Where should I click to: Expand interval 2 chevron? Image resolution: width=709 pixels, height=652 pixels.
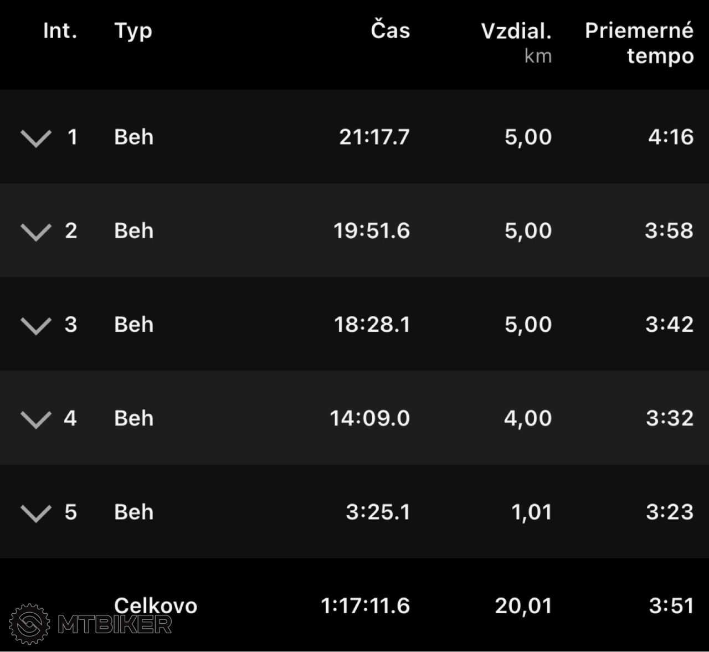pyautogui.click(x=36, y=232)
